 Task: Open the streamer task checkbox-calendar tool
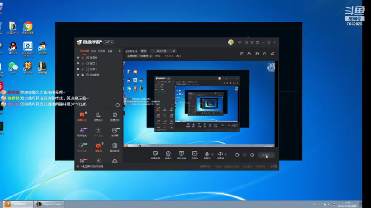point(115,116)
